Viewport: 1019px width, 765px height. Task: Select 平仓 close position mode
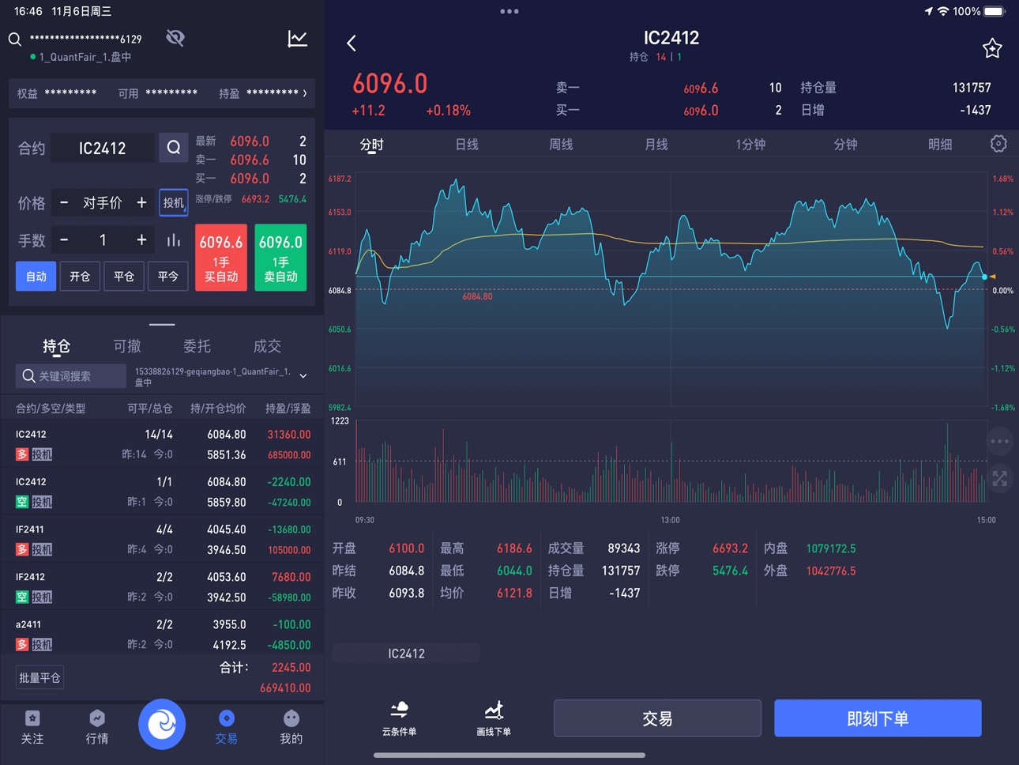pos(124,277)
